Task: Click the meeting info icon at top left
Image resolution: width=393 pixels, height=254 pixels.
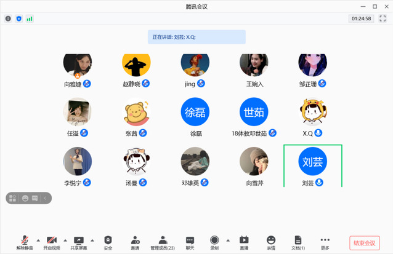Action: [8, 18]
